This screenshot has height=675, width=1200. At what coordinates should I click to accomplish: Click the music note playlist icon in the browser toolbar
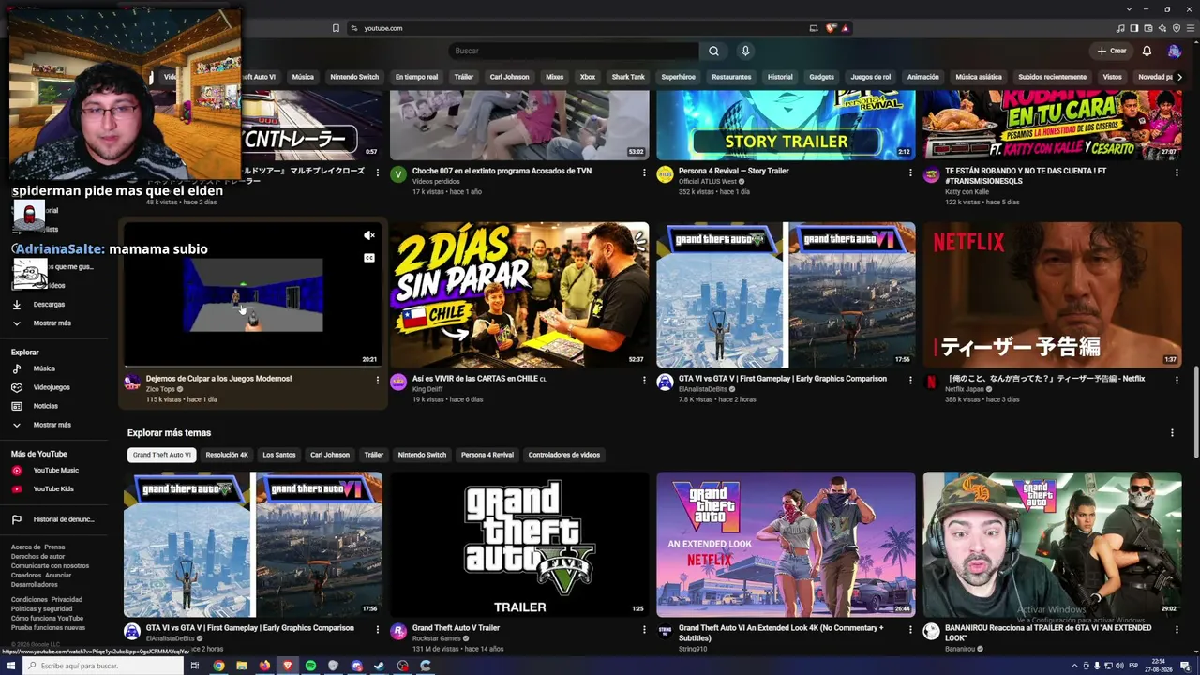tap(1121, 28)
